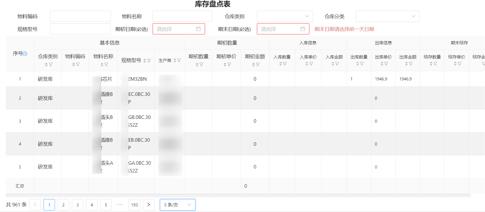This screenshot has height=212, width=485.
Task: Pick an end date in 期末日期
Action: click(x=283, y=29)
